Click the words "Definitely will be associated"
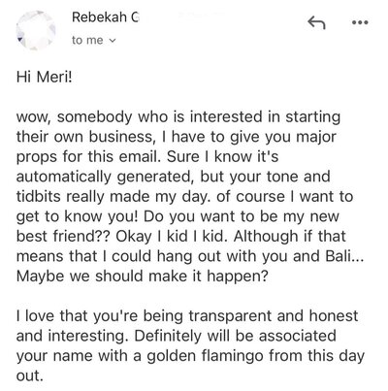388x391 pixels. click(x=235, y=336)
